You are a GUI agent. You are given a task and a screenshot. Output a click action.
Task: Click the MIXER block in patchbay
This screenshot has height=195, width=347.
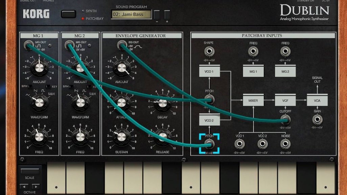click(x=253, y=100)
